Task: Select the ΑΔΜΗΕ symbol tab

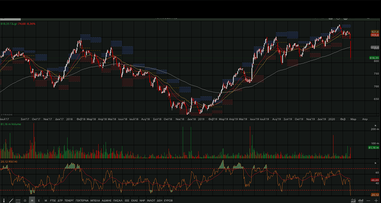Action: tap(106, 200)
